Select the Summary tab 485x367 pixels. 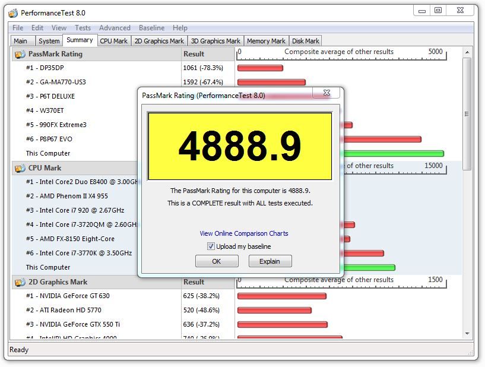[x=80, y=40]
